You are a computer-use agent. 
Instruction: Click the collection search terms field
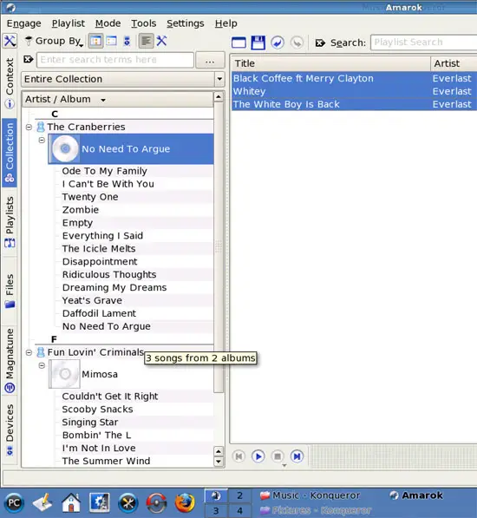click(x=115, y=60)
